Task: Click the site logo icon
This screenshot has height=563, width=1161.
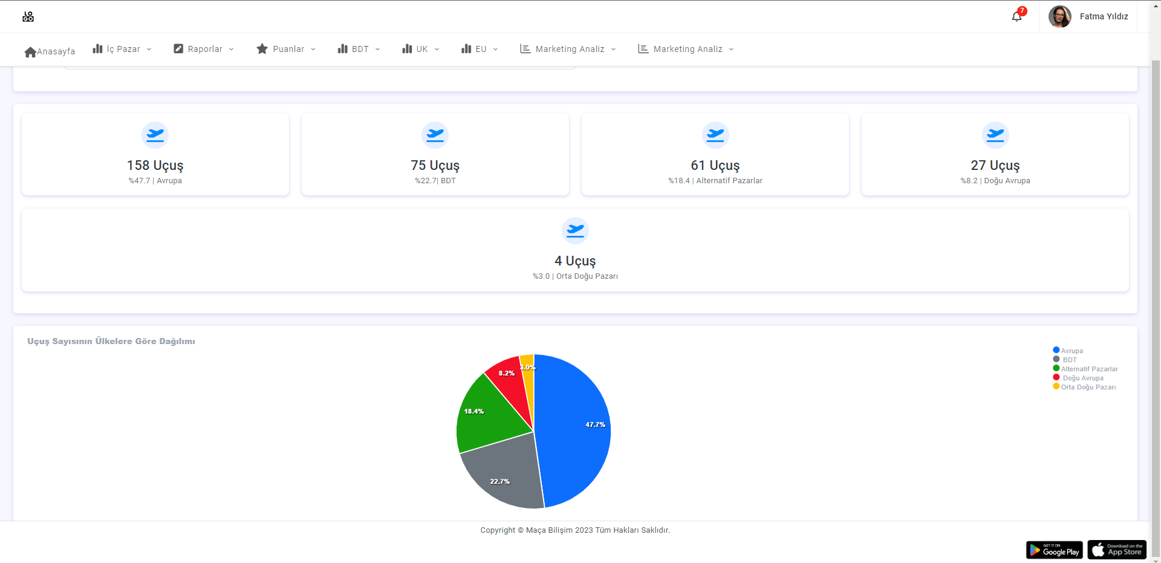Action: pyautogui.click(x=28, y=17)
